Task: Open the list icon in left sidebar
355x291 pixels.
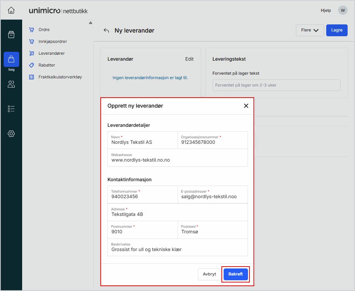Action: click(11, 109)
